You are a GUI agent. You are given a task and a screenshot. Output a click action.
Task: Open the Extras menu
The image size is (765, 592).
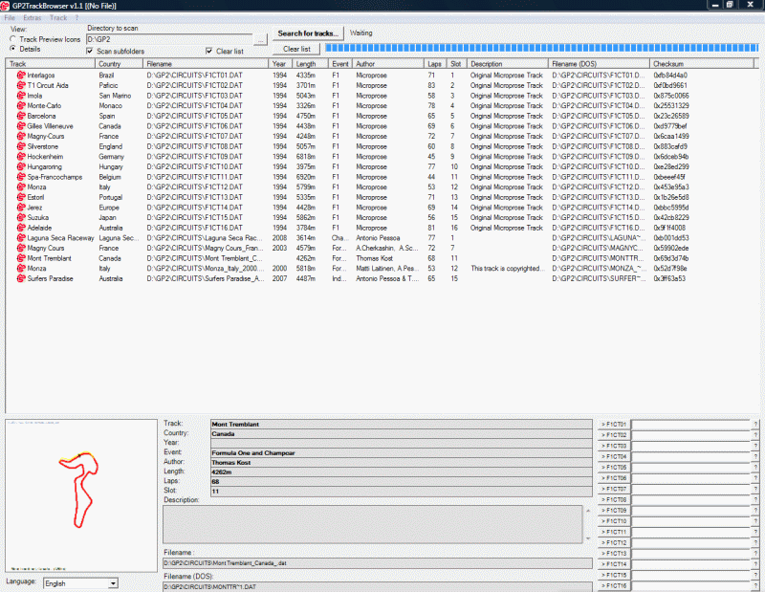tap(32, 18)
